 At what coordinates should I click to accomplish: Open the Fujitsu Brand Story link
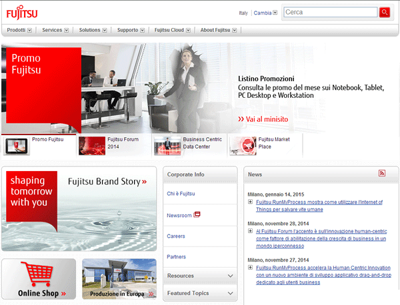click(x=107, y=181)
